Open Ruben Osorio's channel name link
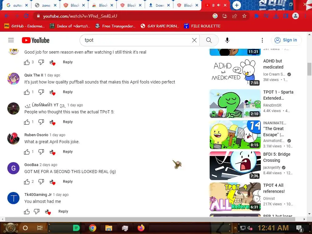This screenshot has width=312, height=234. (x=36, y=135)
